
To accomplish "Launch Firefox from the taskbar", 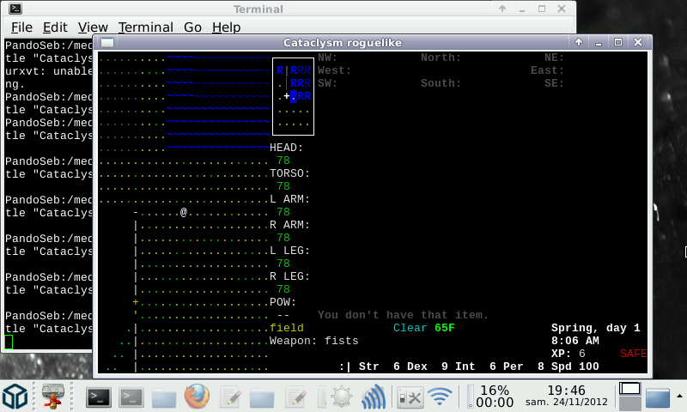I will (x=197, y=397).
